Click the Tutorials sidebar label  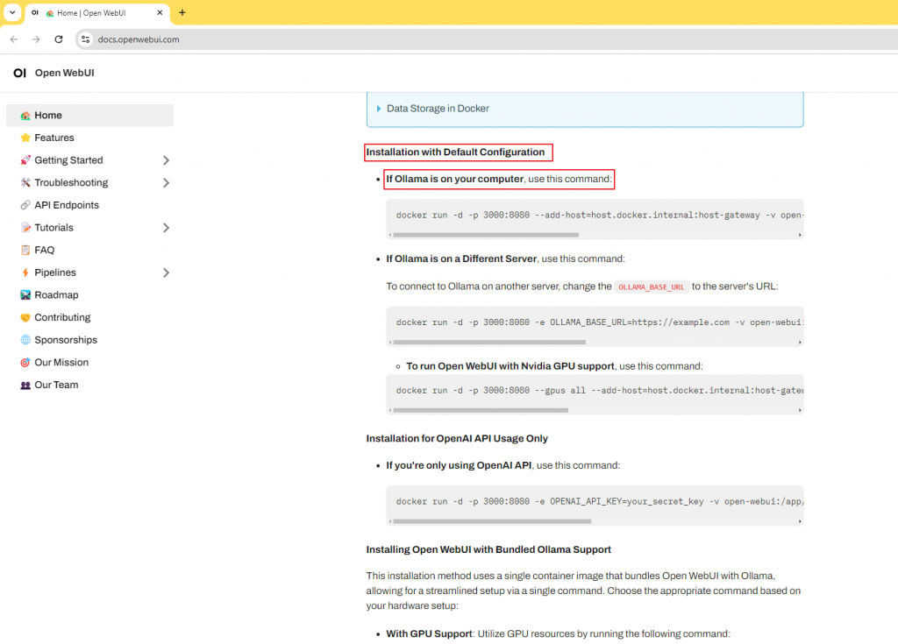click(x=53, y=228)
